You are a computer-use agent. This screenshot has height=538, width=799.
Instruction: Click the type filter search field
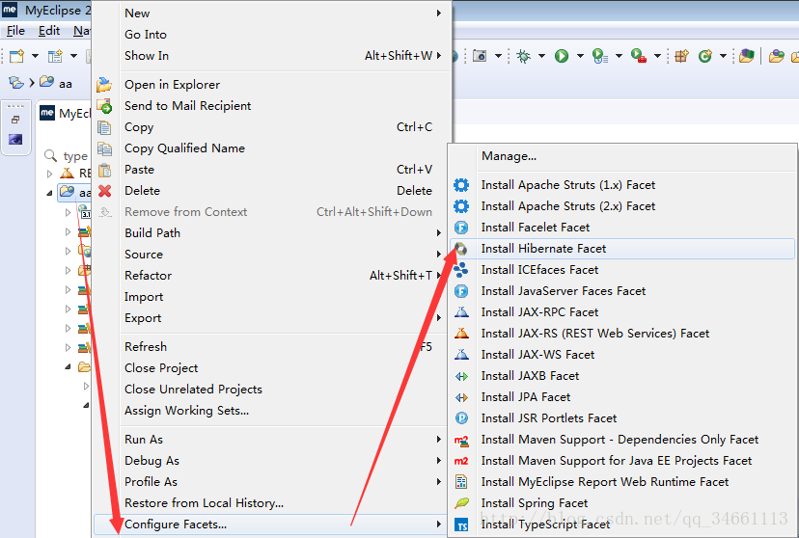75,156
